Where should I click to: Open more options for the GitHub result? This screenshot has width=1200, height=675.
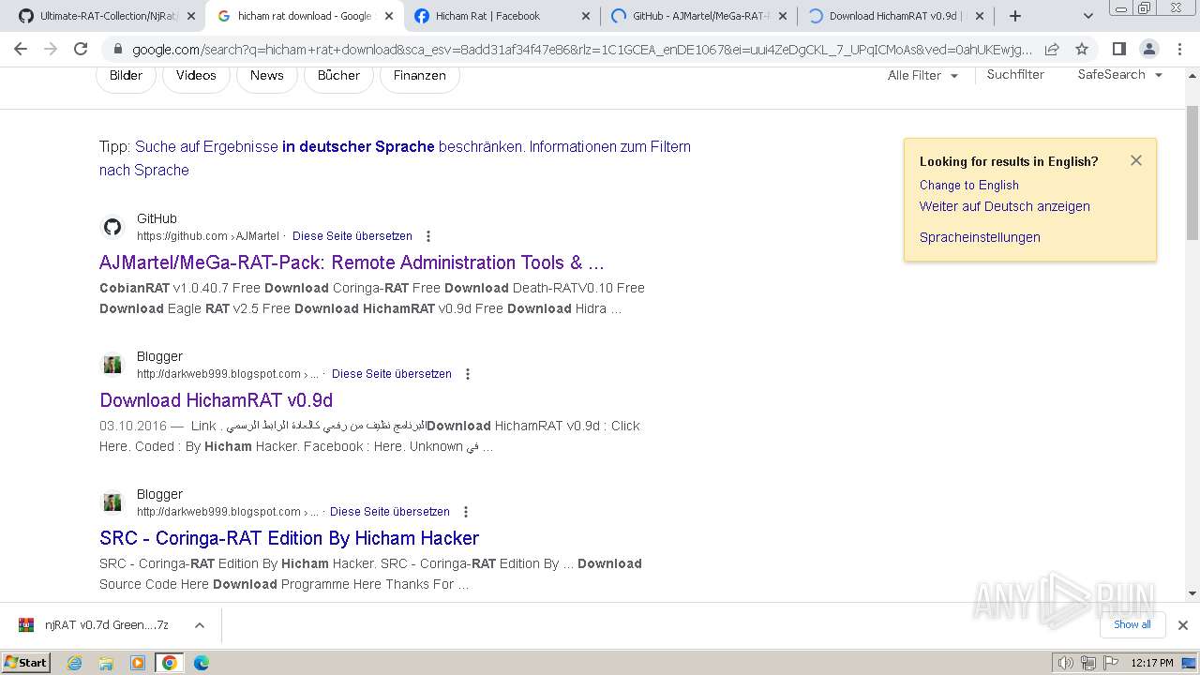[x=428, y=236]
